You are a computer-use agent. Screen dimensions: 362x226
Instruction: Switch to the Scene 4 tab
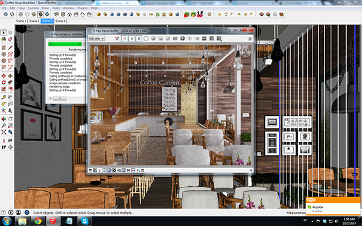pyautogui.click(x=60, y=21)
